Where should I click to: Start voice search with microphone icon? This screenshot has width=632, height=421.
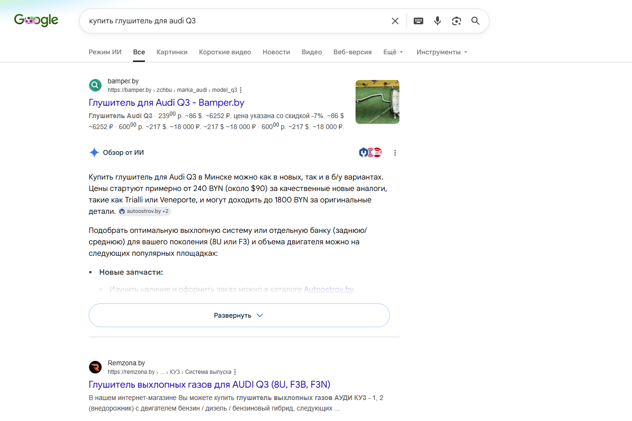pos(438,21)
